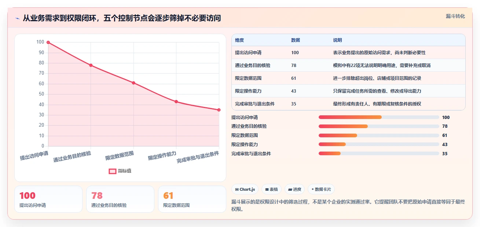This screenshot has height=227, width=480.
Task: Click description 进一步排除超出岗位、店铺或项目范围的记录
Action: (377, 78)
